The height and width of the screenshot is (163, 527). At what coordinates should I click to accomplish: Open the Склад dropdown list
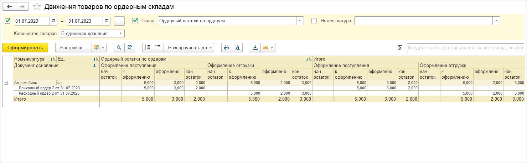(300, 21)
